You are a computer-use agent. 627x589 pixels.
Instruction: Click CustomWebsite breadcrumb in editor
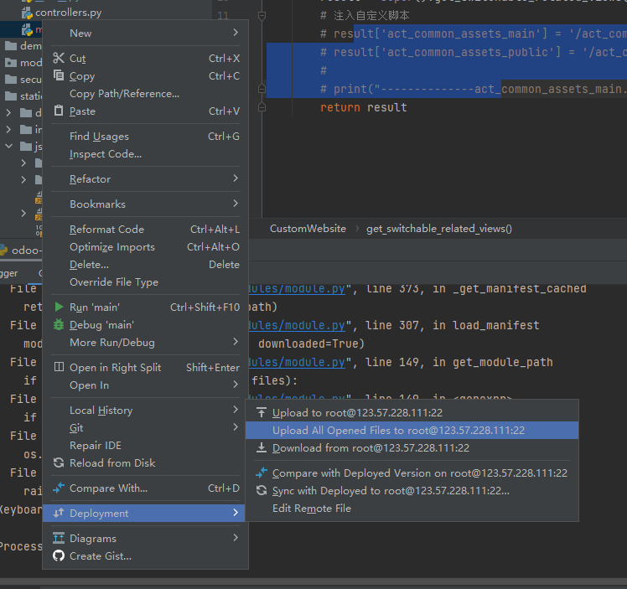coord(308,229)
